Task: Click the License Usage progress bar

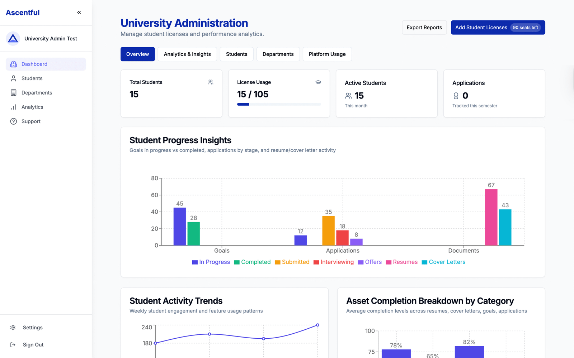Action: [279, 104]
